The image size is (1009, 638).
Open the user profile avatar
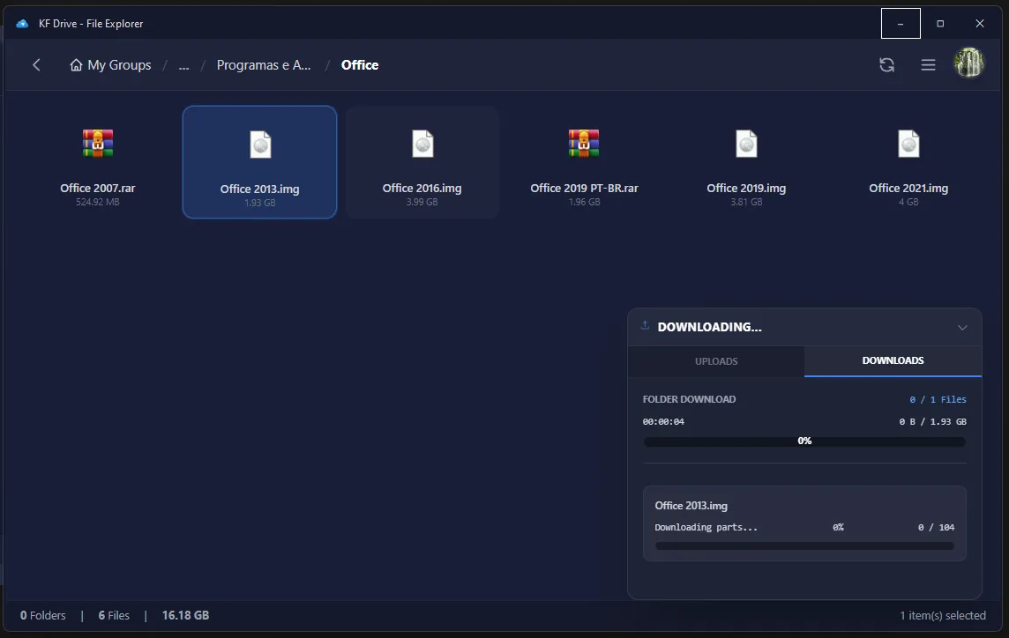(969, 64)
